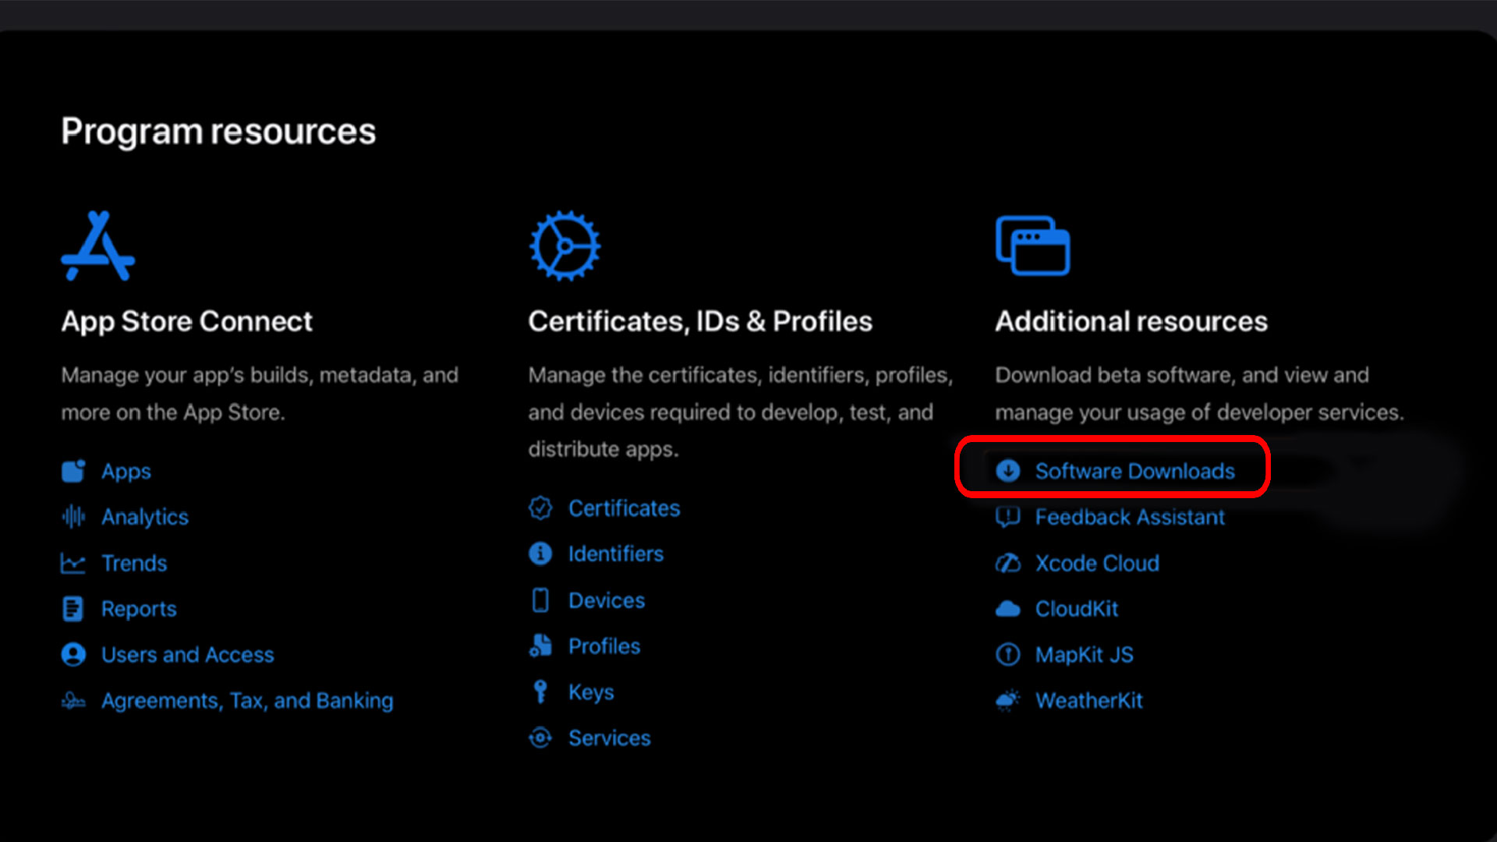Open the CloudKit link
The width and height of the screenshot is (1497, 842).
pyautogui.click(x=1077, y=609)
